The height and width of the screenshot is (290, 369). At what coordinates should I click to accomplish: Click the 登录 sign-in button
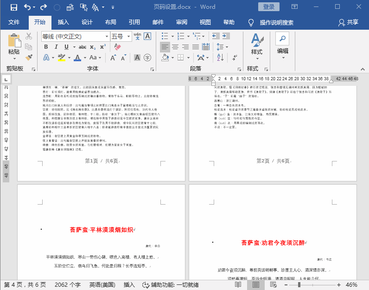269,7
